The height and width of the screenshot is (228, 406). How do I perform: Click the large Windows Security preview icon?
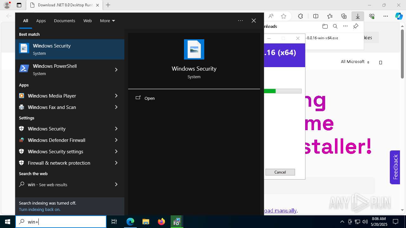point(194,49)
